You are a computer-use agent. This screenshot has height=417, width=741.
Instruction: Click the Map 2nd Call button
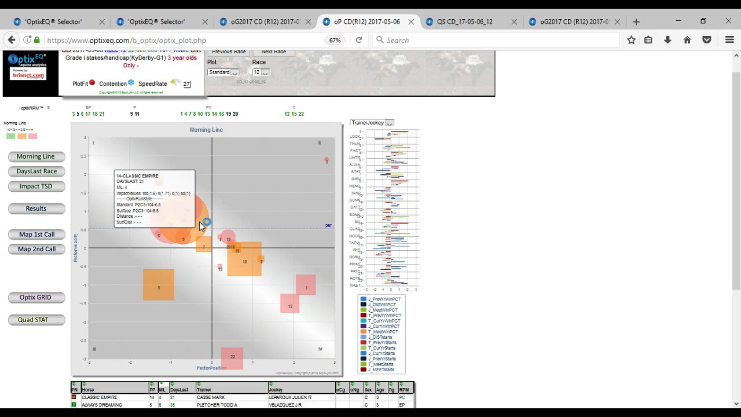(x=36, y=249)
